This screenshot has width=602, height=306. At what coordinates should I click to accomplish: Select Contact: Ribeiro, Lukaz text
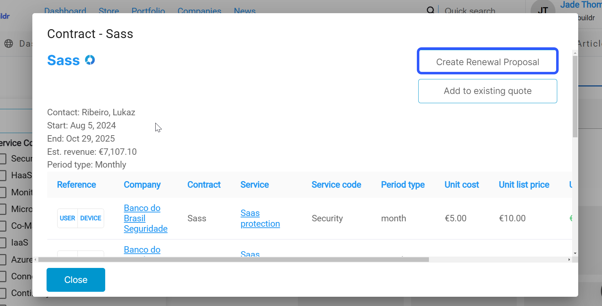[91, 112]
